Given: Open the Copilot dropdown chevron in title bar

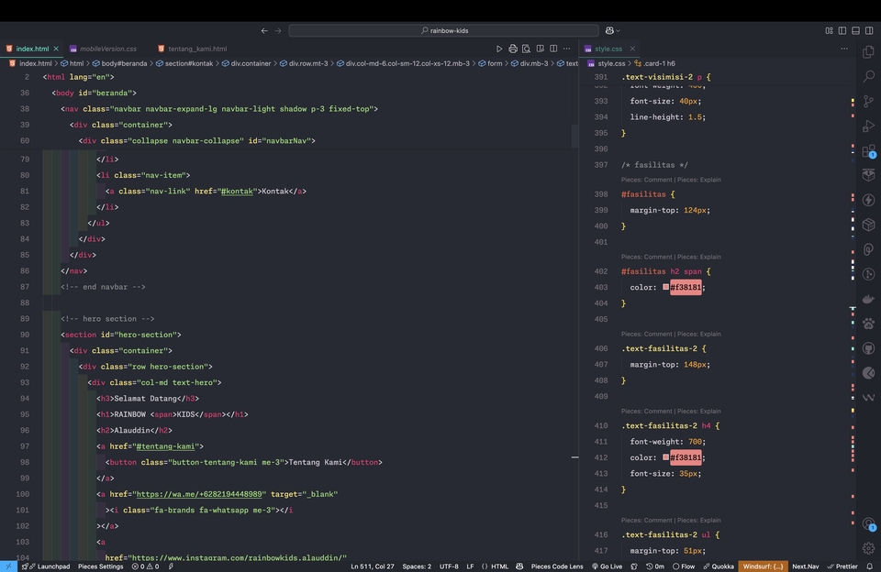Looking at the screenshot, I should pos(618,31).
